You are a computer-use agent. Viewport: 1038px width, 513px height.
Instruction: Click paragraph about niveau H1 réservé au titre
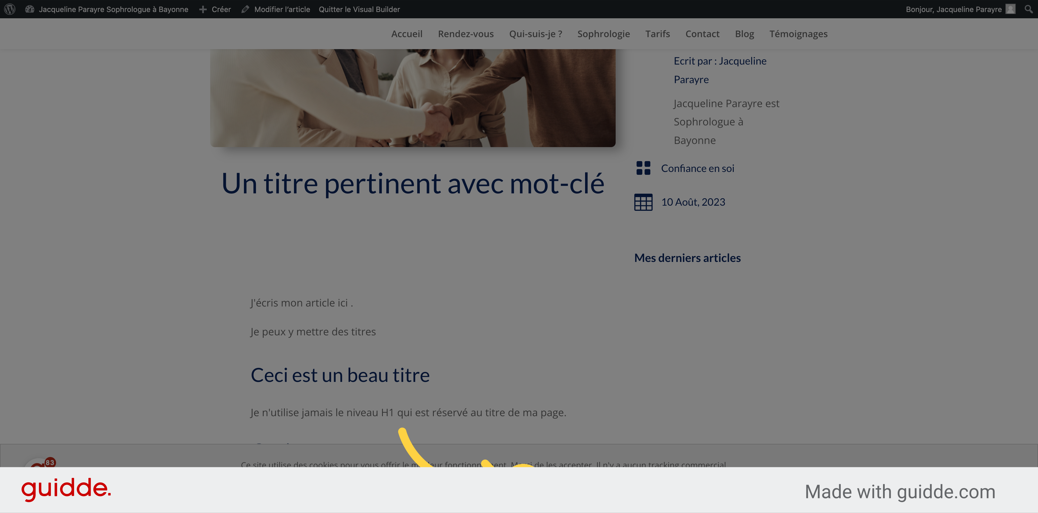[x=408, y=412]
